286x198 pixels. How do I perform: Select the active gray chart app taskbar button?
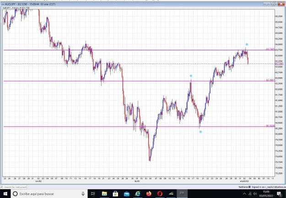182,193
